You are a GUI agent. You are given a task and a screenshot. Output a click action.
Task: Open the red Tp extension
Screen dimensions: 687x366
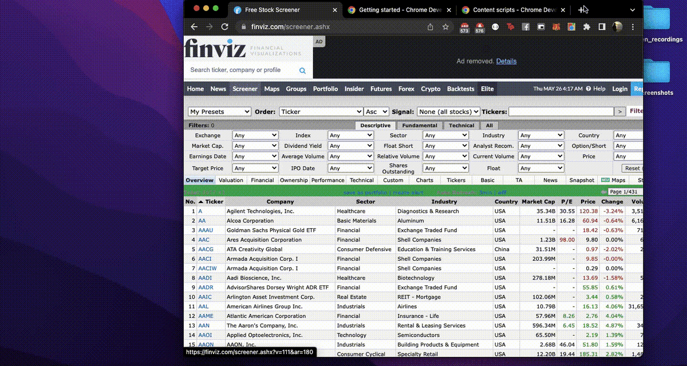coord(511,27)
